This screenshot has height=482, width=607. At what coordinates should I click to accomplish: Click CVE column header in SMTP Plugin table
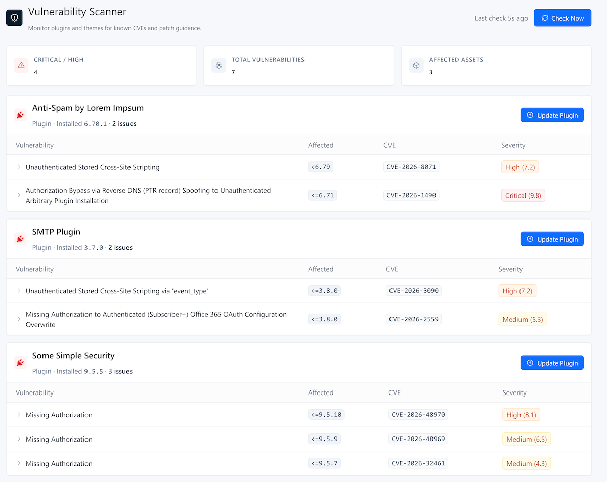click(392, 269)
